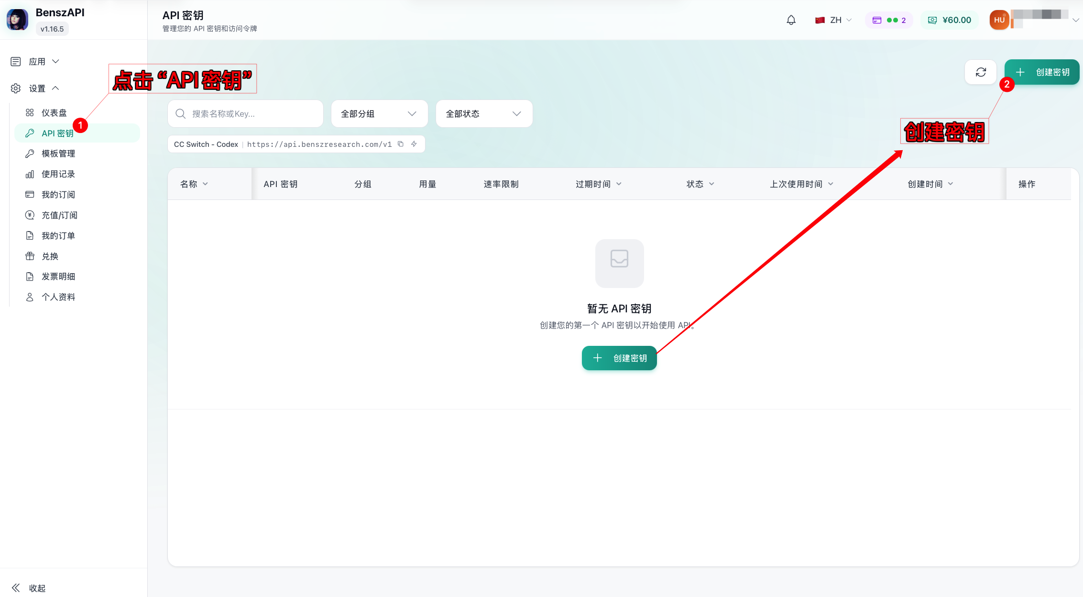Click the 用量 column header
1083x597 pixels.
click(x=427, y=184)
